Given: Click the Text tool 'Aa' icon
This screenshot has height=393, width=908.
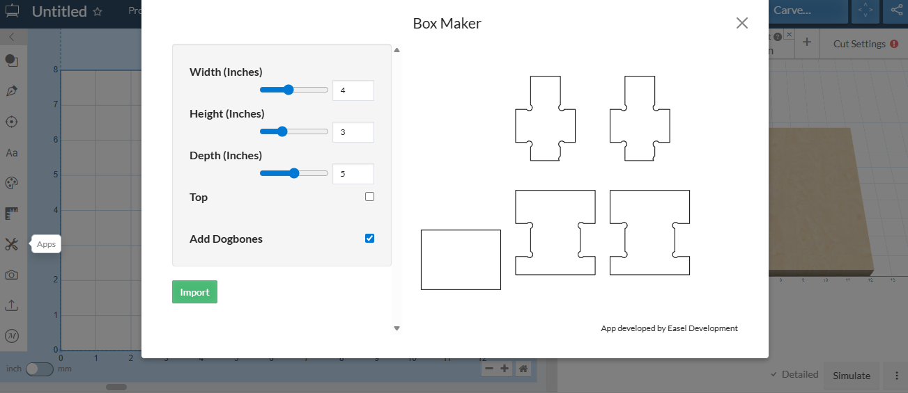Looking at the screenshot, I should pyautogui.click(x=11, y=152).
